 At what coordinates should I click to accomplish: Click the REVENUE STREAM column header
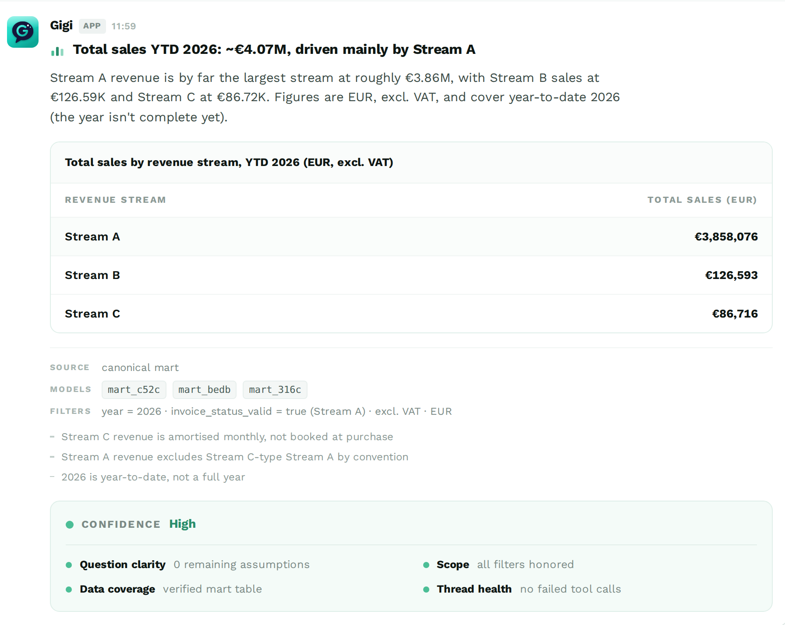click(116, 200)
